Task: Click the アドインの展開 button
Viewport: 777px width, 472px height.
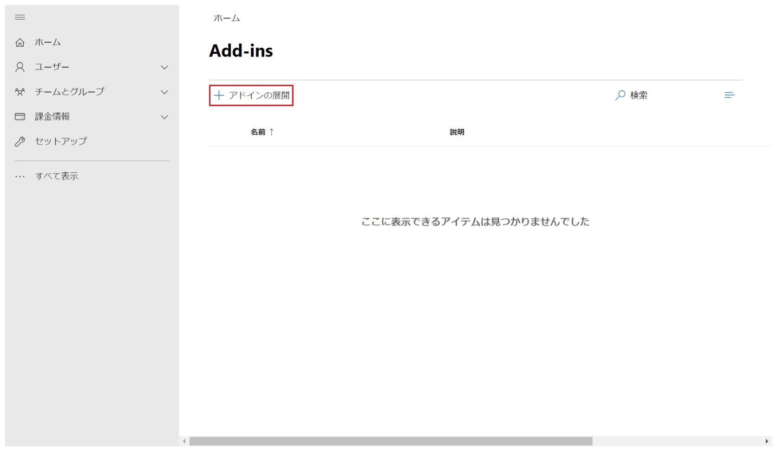Action: click(x=251, y=95)
